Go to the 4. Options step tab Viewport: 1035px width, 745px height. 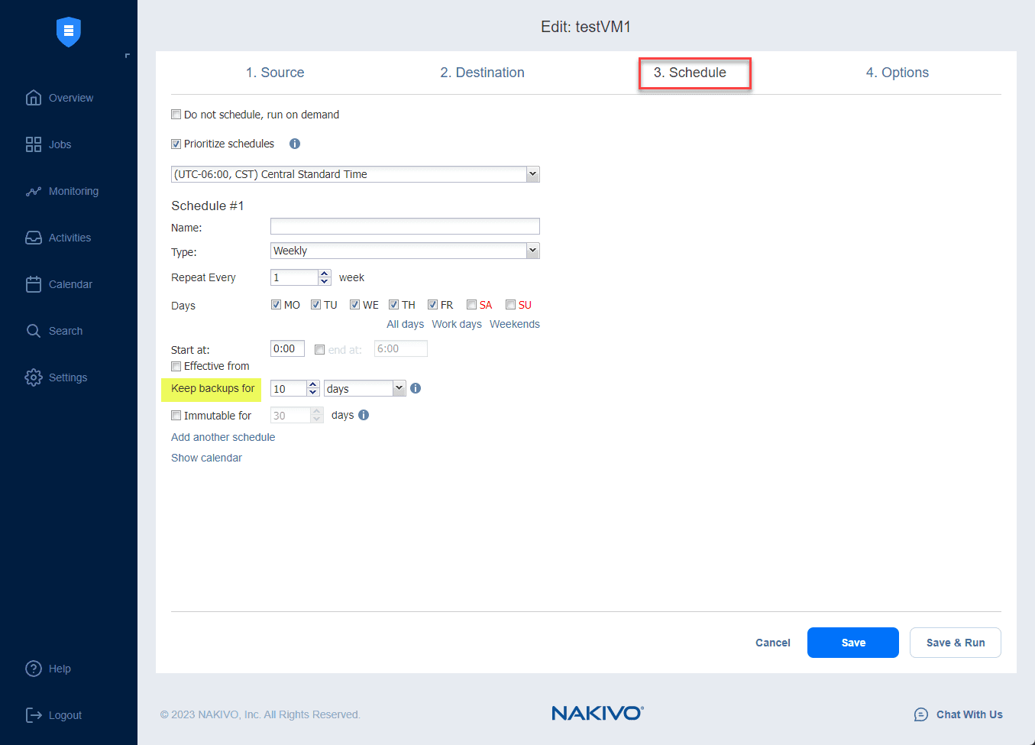click(898, 73)
